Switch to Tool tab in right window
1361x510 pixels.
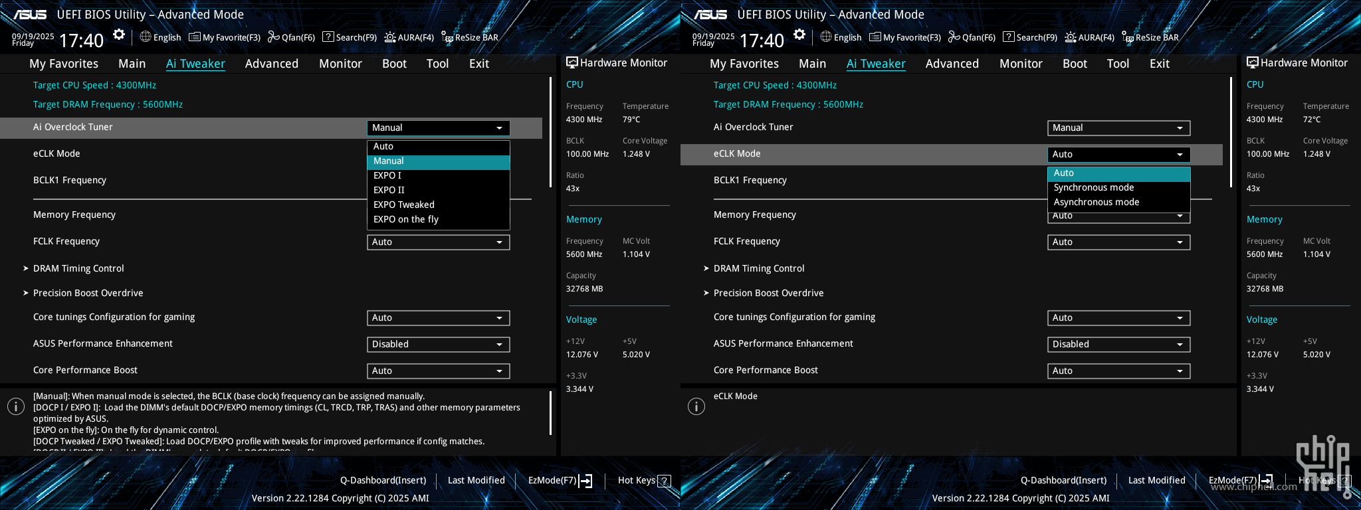click(1118, 64)
